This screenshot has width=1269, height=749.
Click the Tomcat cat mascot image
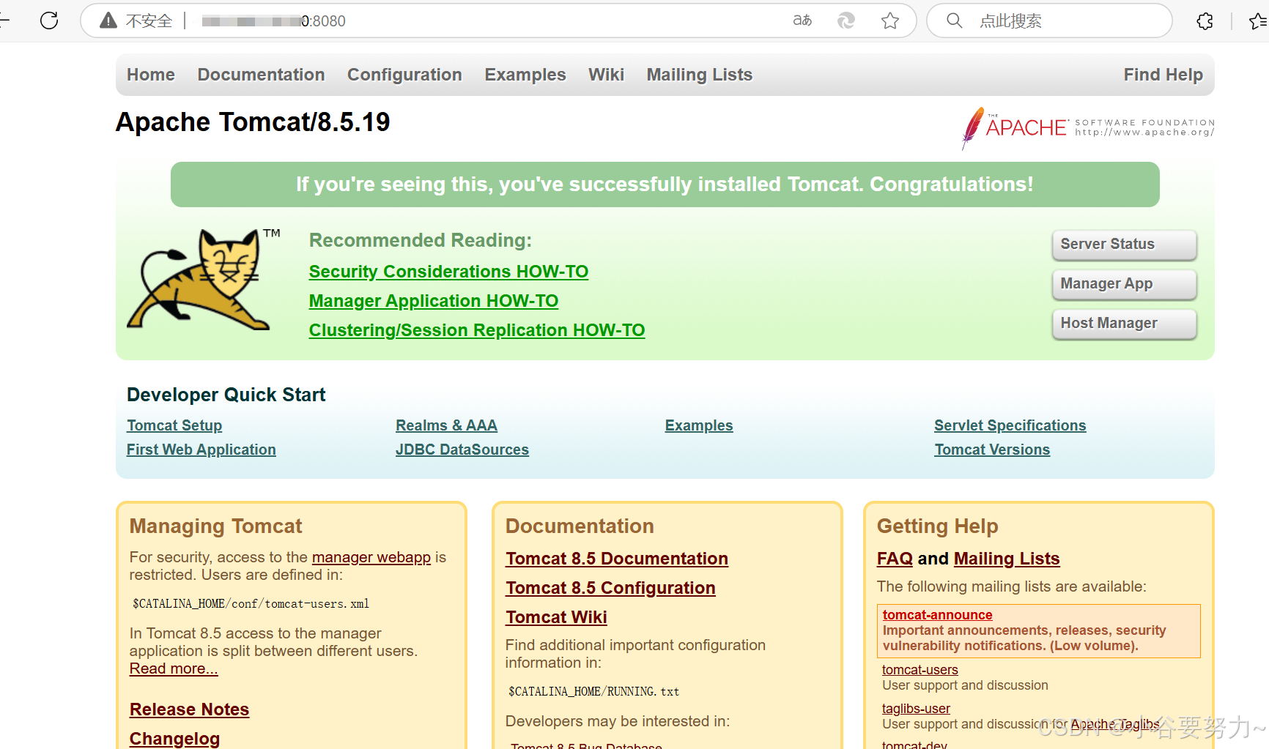pos(203,280)
